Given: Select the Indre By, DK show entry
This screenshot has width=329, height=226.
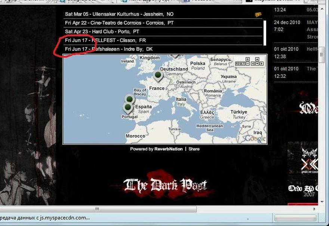Looking at the screenshot, I should point(109,49).
